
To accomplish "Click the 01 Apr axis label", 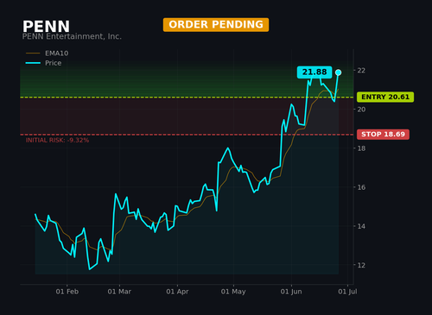I will pos(177,292).
